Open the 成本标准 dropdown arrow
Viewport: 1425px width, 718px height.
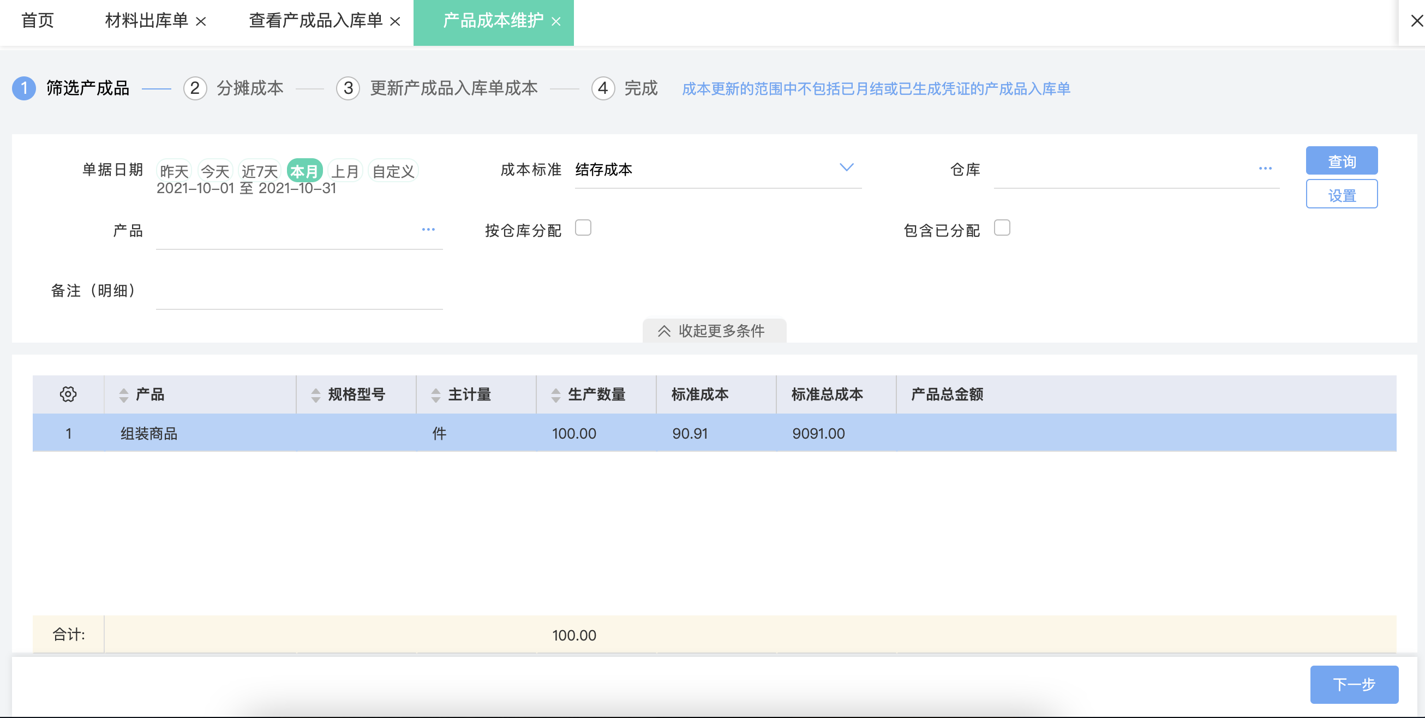846,167
